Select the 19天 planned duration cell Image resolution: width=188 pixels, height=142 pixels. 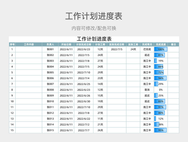(x=100, y=101)
